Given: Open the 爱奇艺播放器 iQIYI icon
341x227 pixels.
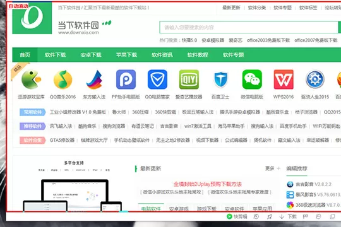Looking at the screenshot, I should (189, 79).
